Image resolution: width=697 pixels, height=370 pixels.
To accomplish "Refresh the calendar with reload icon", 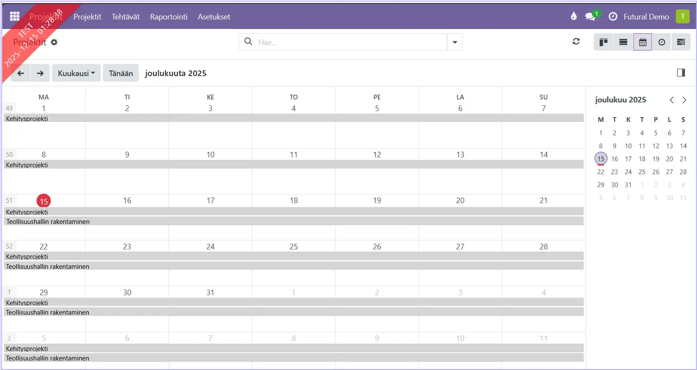I will pyautogui.click(x=576, y=41).
